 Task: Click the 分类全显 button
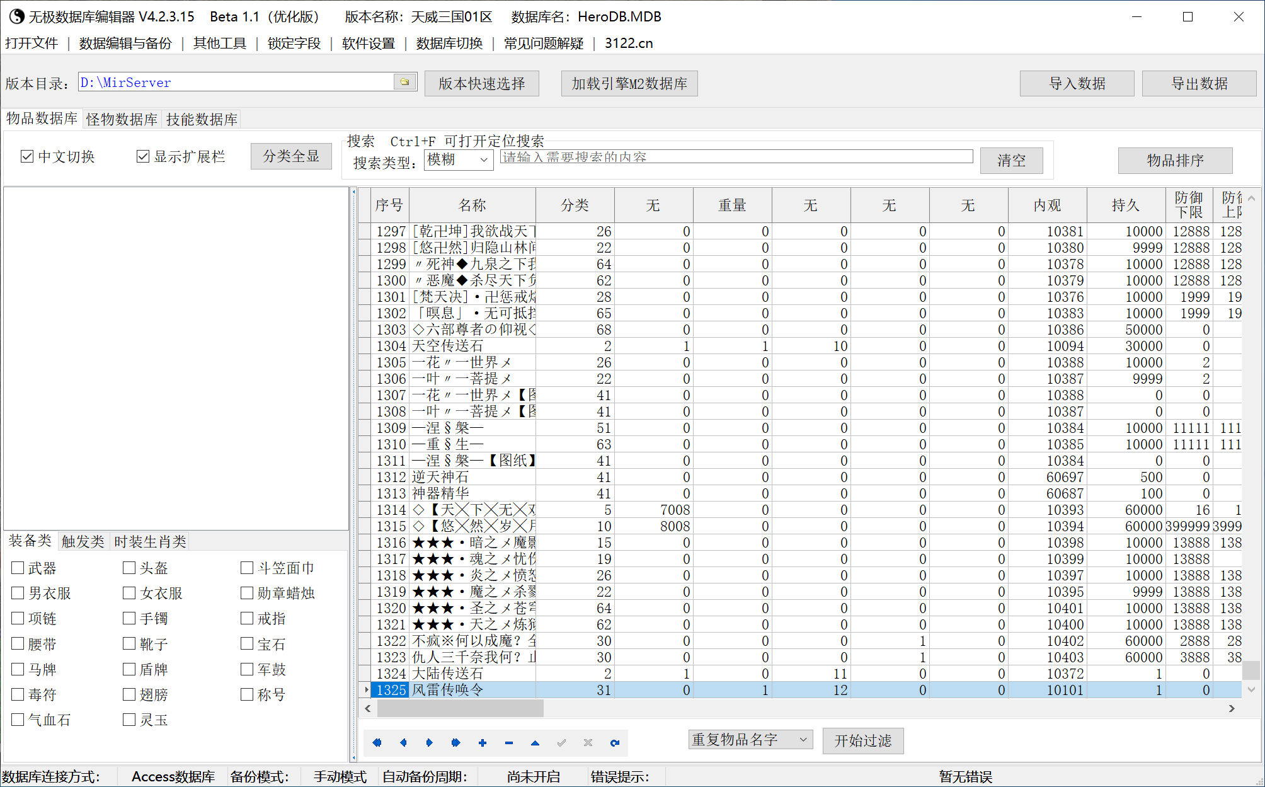[x=291, y=156]
